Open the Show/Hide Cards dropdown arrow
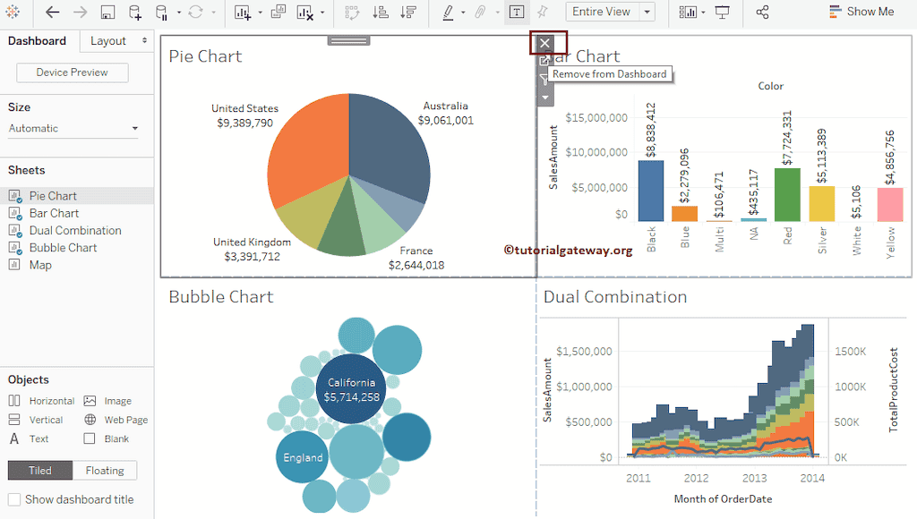Image resolution: width=917 pixels, height=519 pixels. pos(703,13)
